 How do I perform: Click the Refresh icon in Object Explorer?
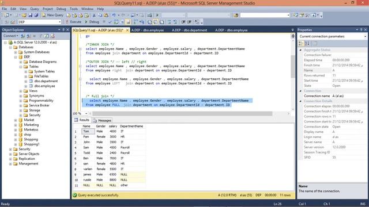[46, 36]
